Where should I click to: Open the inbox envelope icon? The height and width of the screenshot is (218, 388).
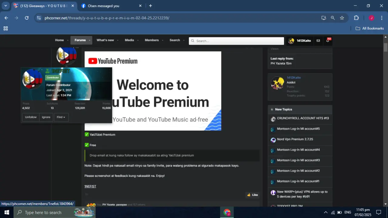pos(318,41)
